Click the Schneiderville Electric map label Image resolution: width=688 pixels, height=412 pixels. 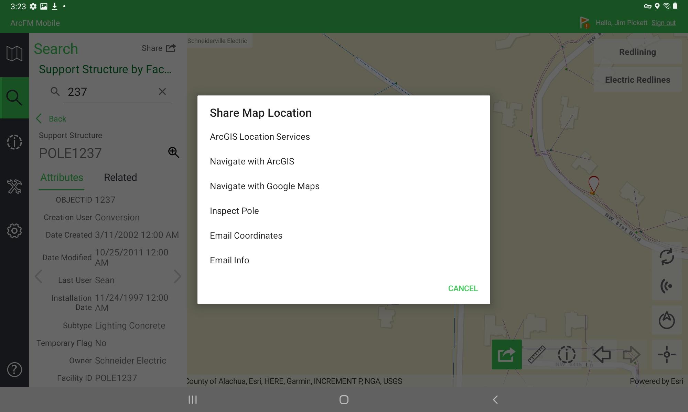[217, 41]
